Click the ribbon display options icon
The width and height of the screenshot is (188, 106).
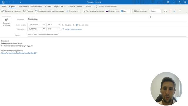coord(168,2)
